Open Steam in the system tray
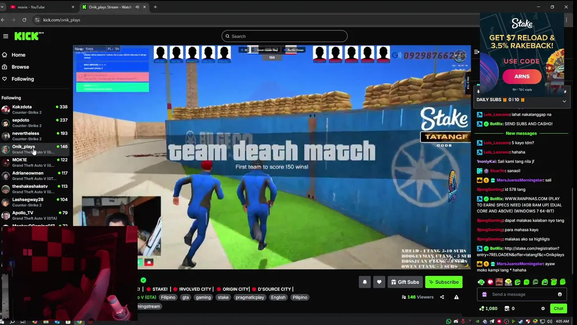 pyautogui.click(x=521, y=321)
